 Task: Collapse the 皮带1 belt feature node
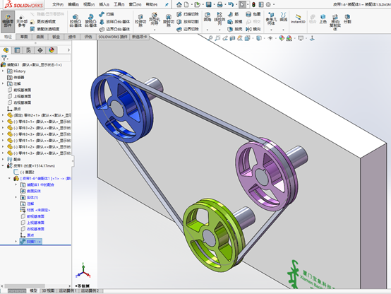point(3,165)
